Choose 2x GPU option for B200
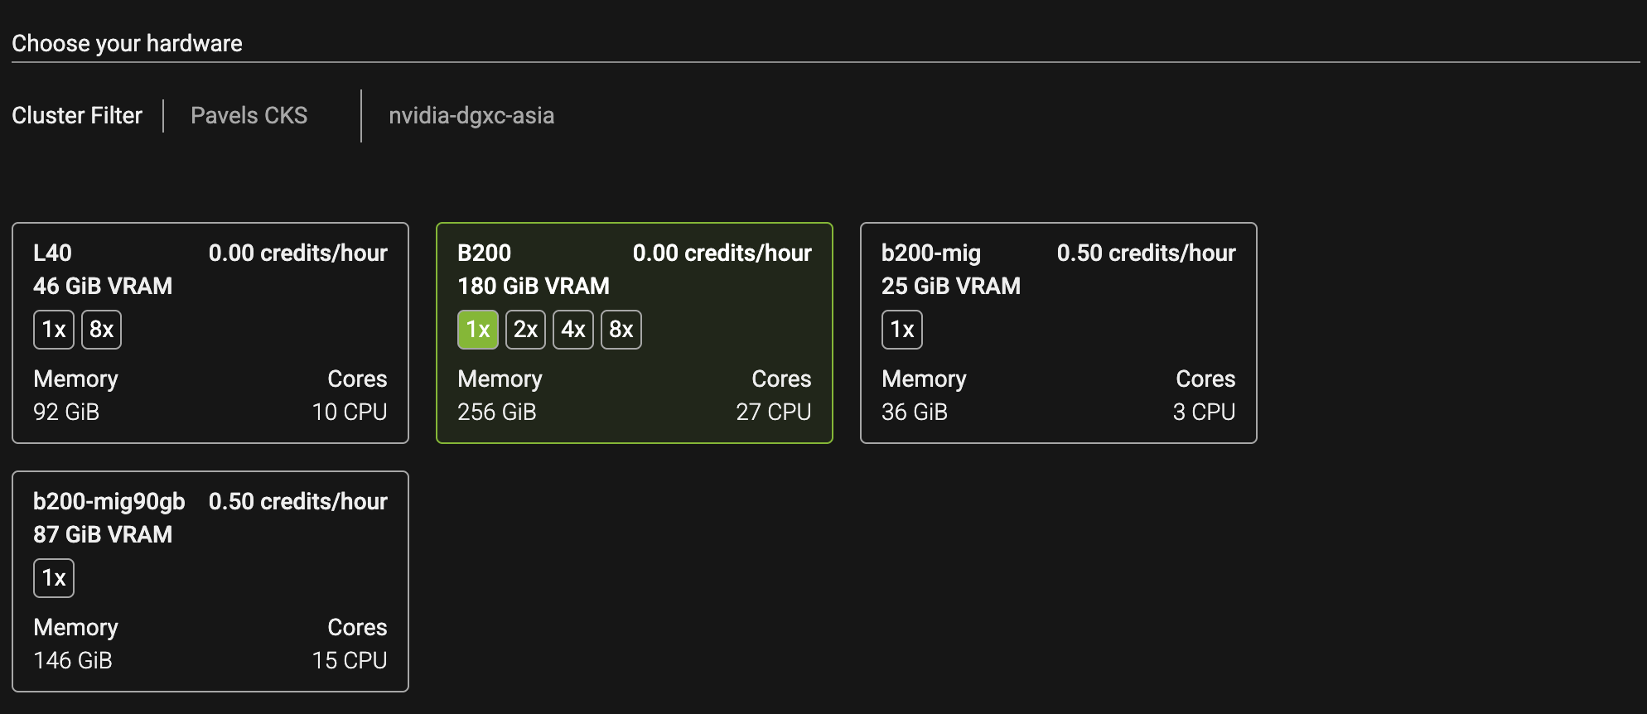Screen dimensions: 1647x714 pos(525,330)
